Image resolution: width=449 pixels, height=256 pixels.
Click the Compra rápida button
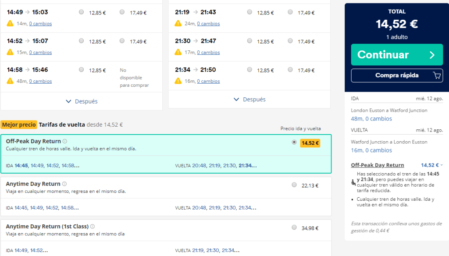point(396,75)
